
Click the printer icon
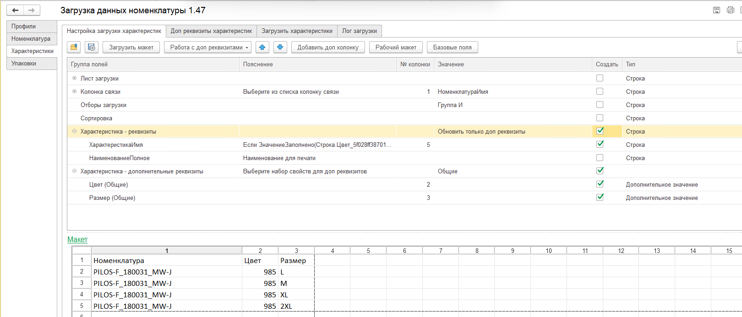[730, 10]
